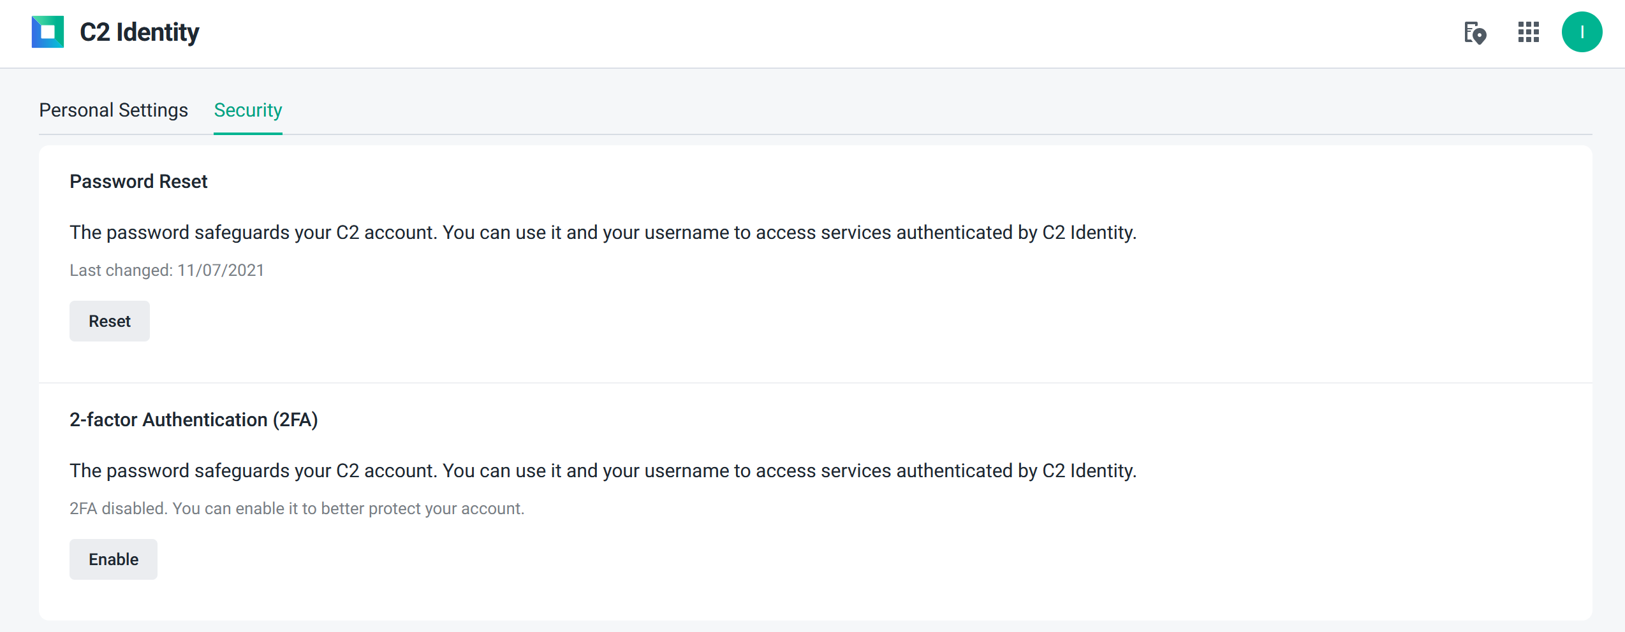The image size is (1625, 632).
Task: Click the 2-factor Authentication (2FA) heading
Action: click(194, 420)
